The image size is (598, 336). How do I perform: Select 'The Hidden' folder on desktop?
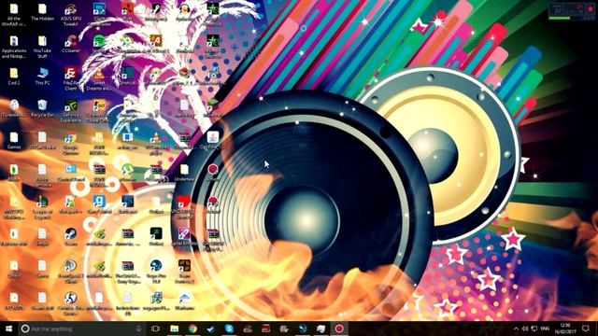42,12
